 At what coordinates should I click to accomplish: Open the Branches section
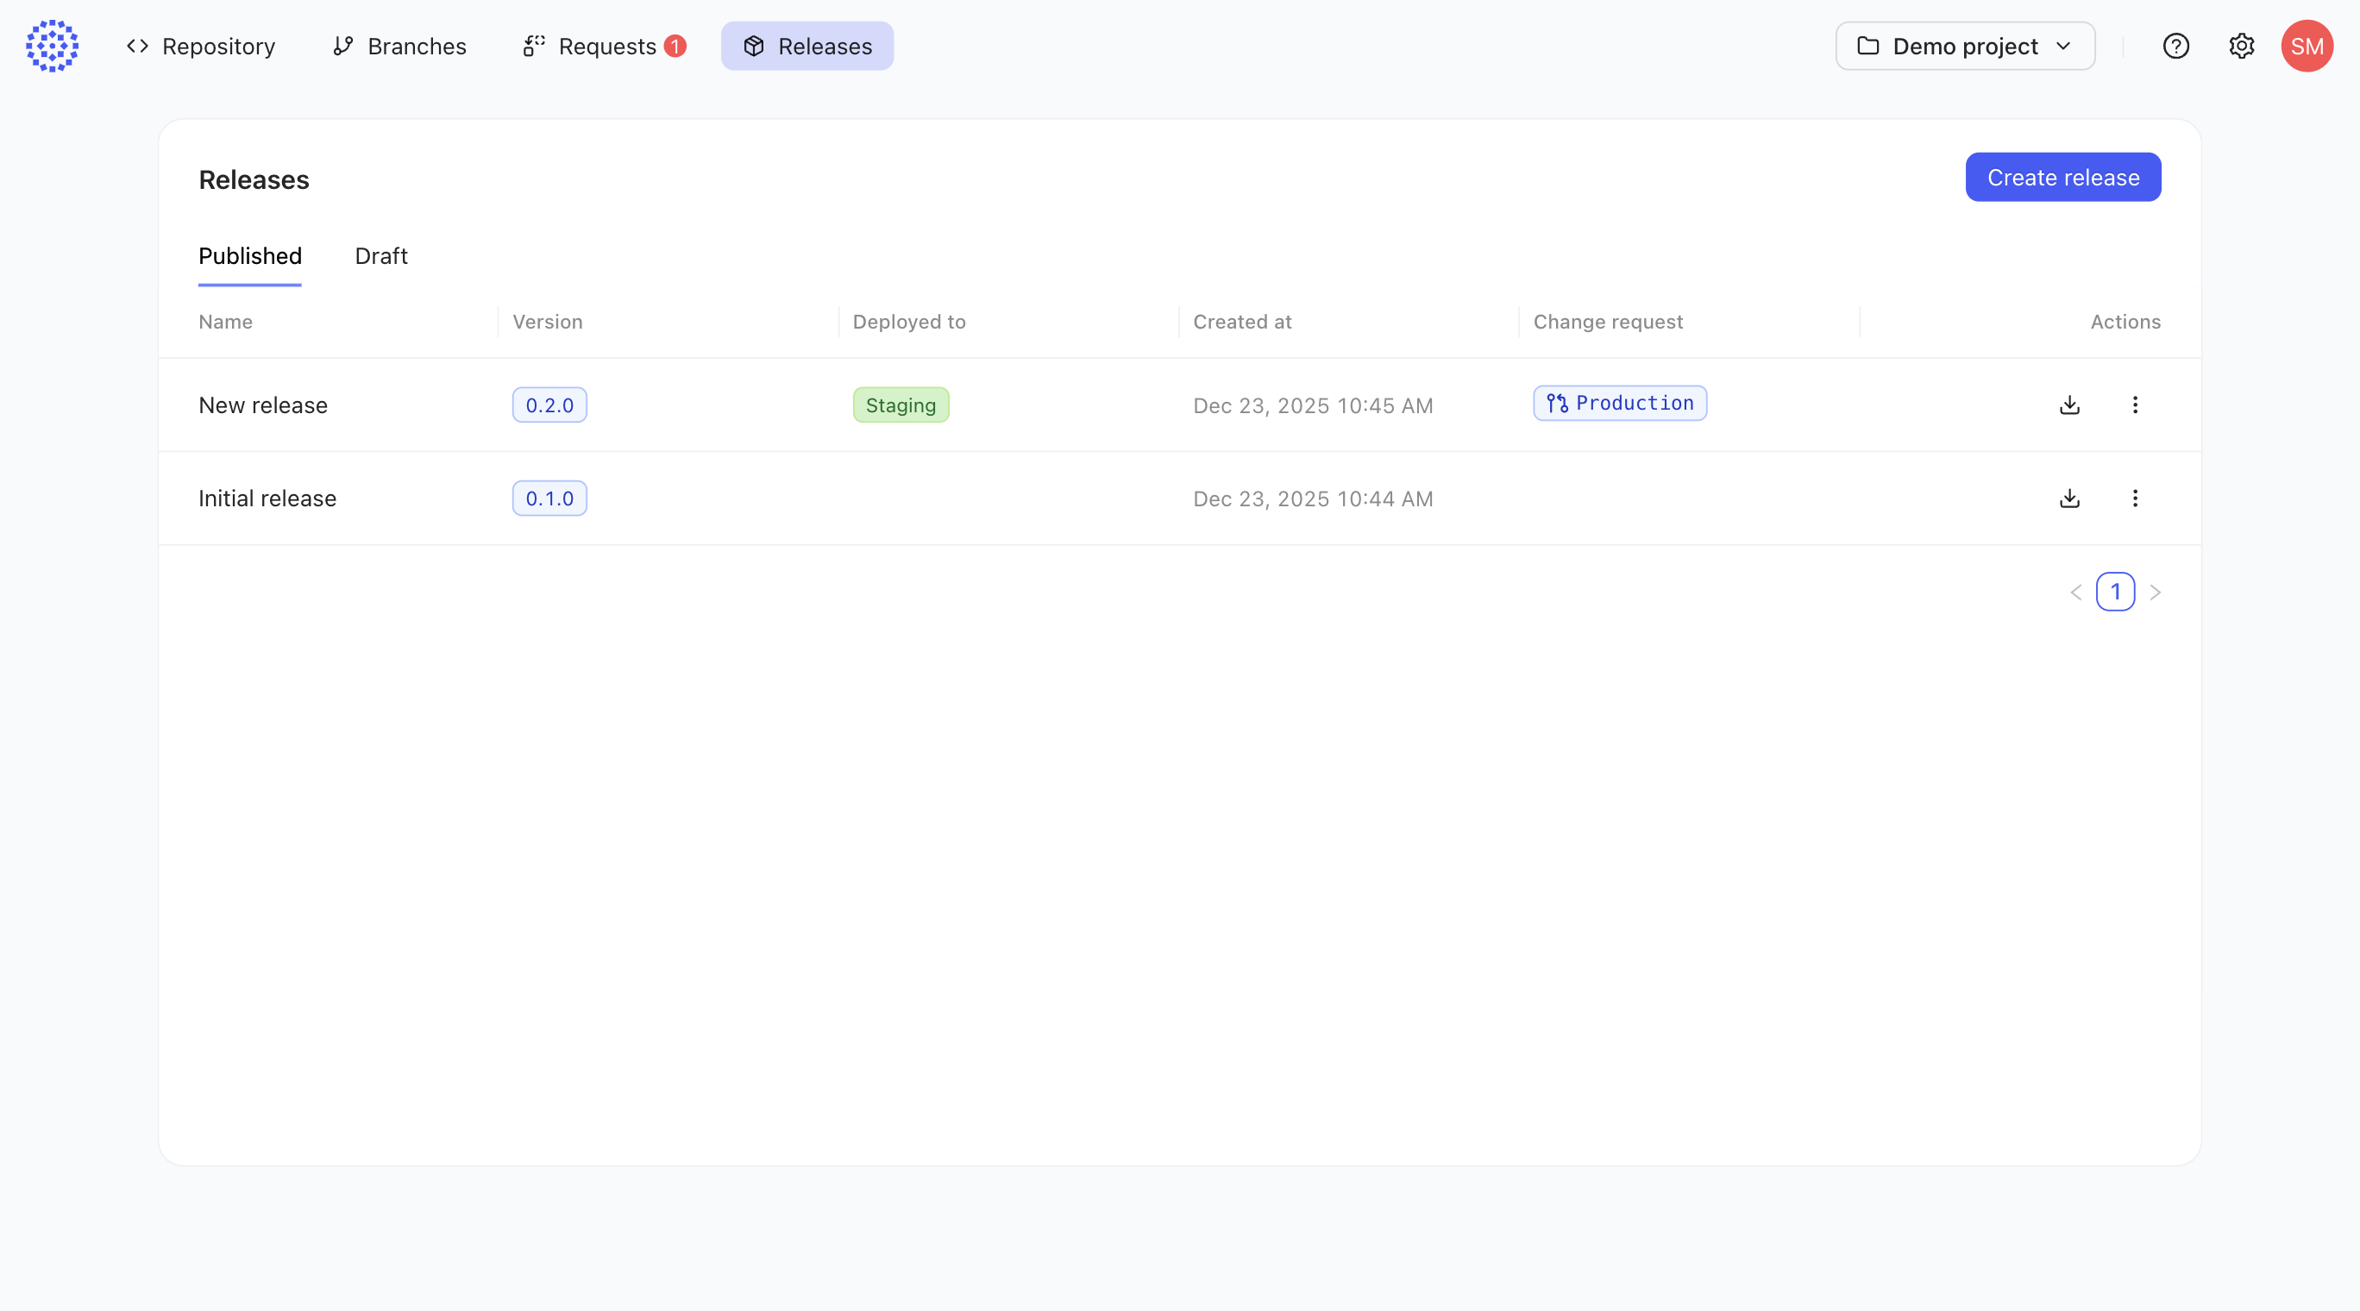[x=399, y=46]
